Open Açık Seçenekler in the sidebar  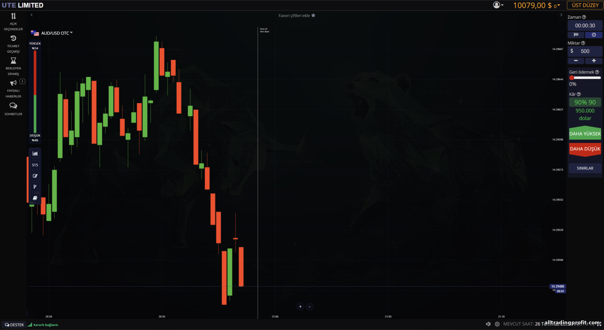pos(13,21)
